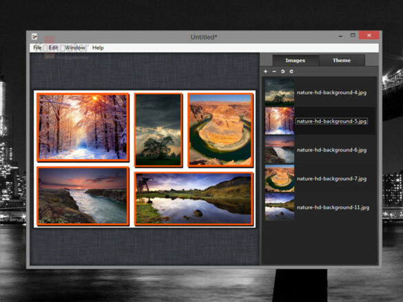Select nature-hd-background-5.jpg thumbnail in list

[280, 121]
